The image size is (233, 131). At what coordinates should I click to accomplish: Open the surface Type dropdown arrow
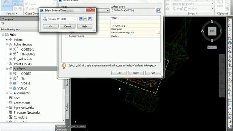(108, 11)
